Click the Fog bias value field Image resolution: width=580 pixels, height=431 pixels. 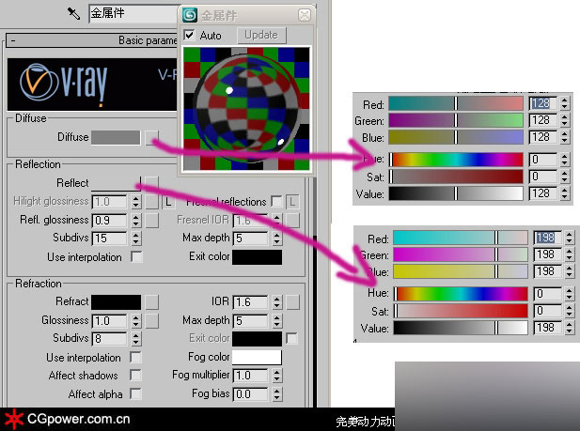[x=250, y=394]
